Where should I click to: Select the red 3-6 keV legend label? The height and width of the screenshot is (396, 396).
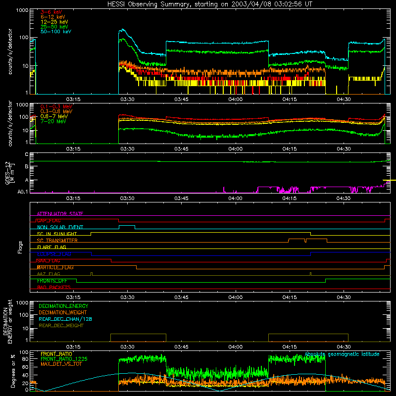[51, 12]
